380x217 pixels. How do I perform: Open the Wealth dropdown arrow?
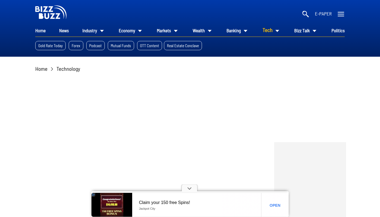pos(210,31)
